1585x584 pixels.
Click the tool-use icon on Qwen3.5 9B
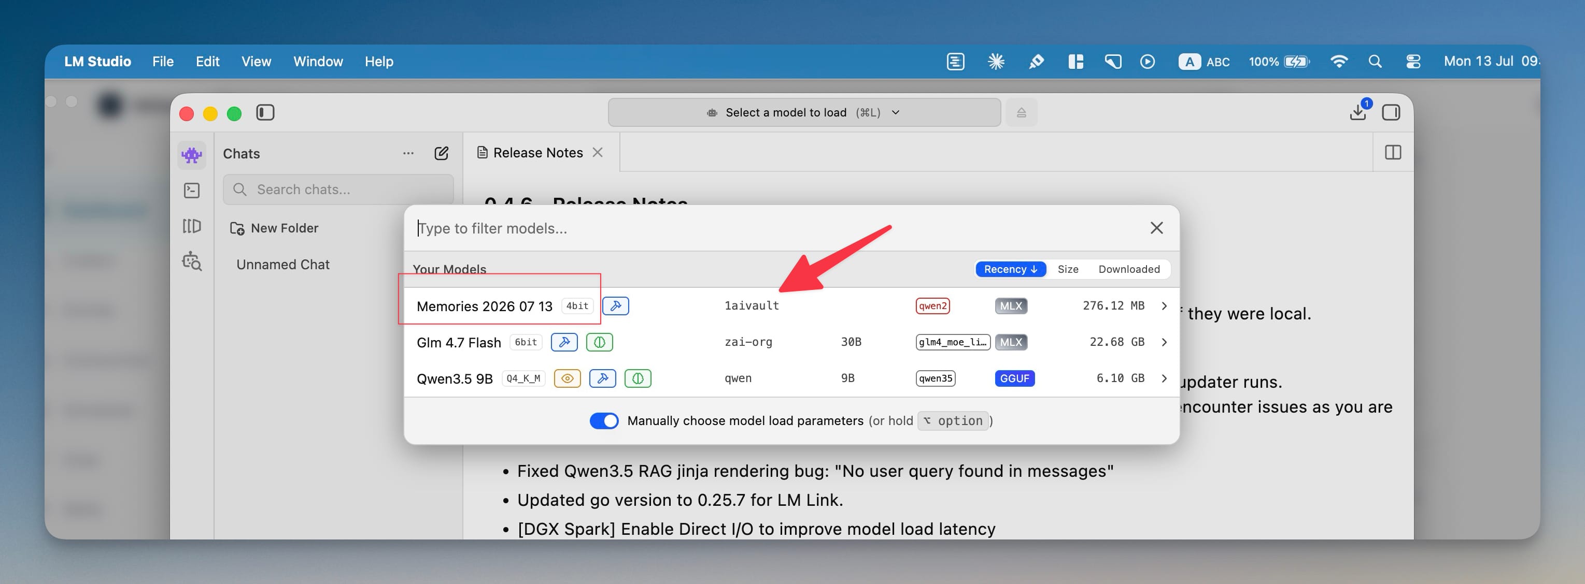point(603,378)
